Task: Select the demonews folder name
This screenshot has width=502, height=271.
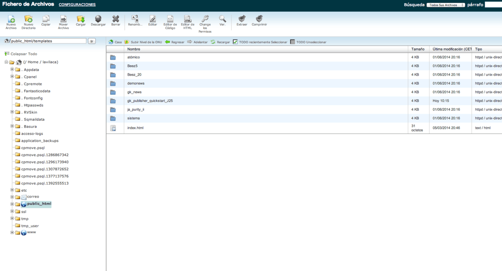Action: point(136,83)
